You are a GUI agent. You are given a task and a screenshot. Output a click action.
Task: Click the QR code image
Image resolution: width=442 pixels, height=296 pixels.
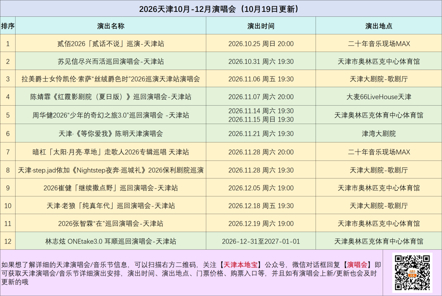click(412, 272)
